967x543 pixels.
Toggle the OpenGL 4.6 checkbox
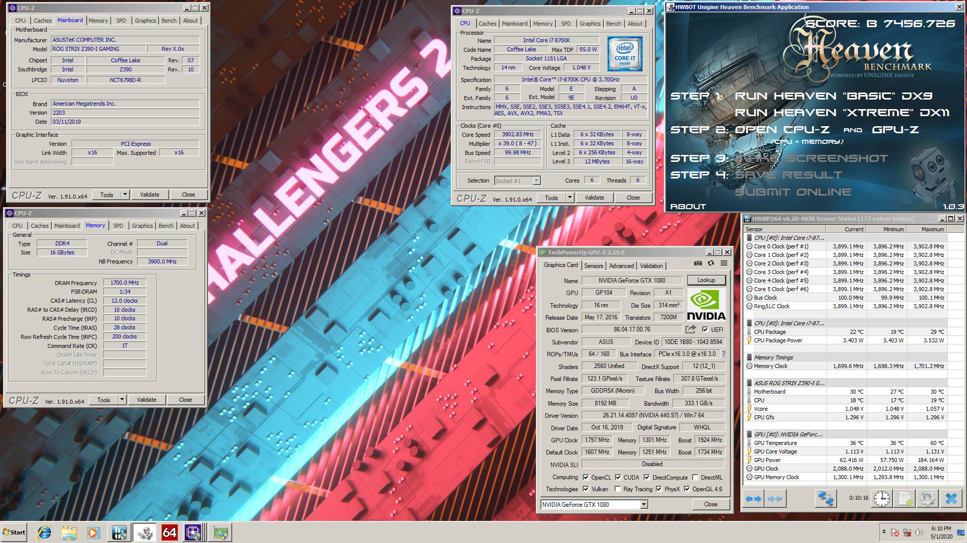pyautogui.click(x=687, y=489)
